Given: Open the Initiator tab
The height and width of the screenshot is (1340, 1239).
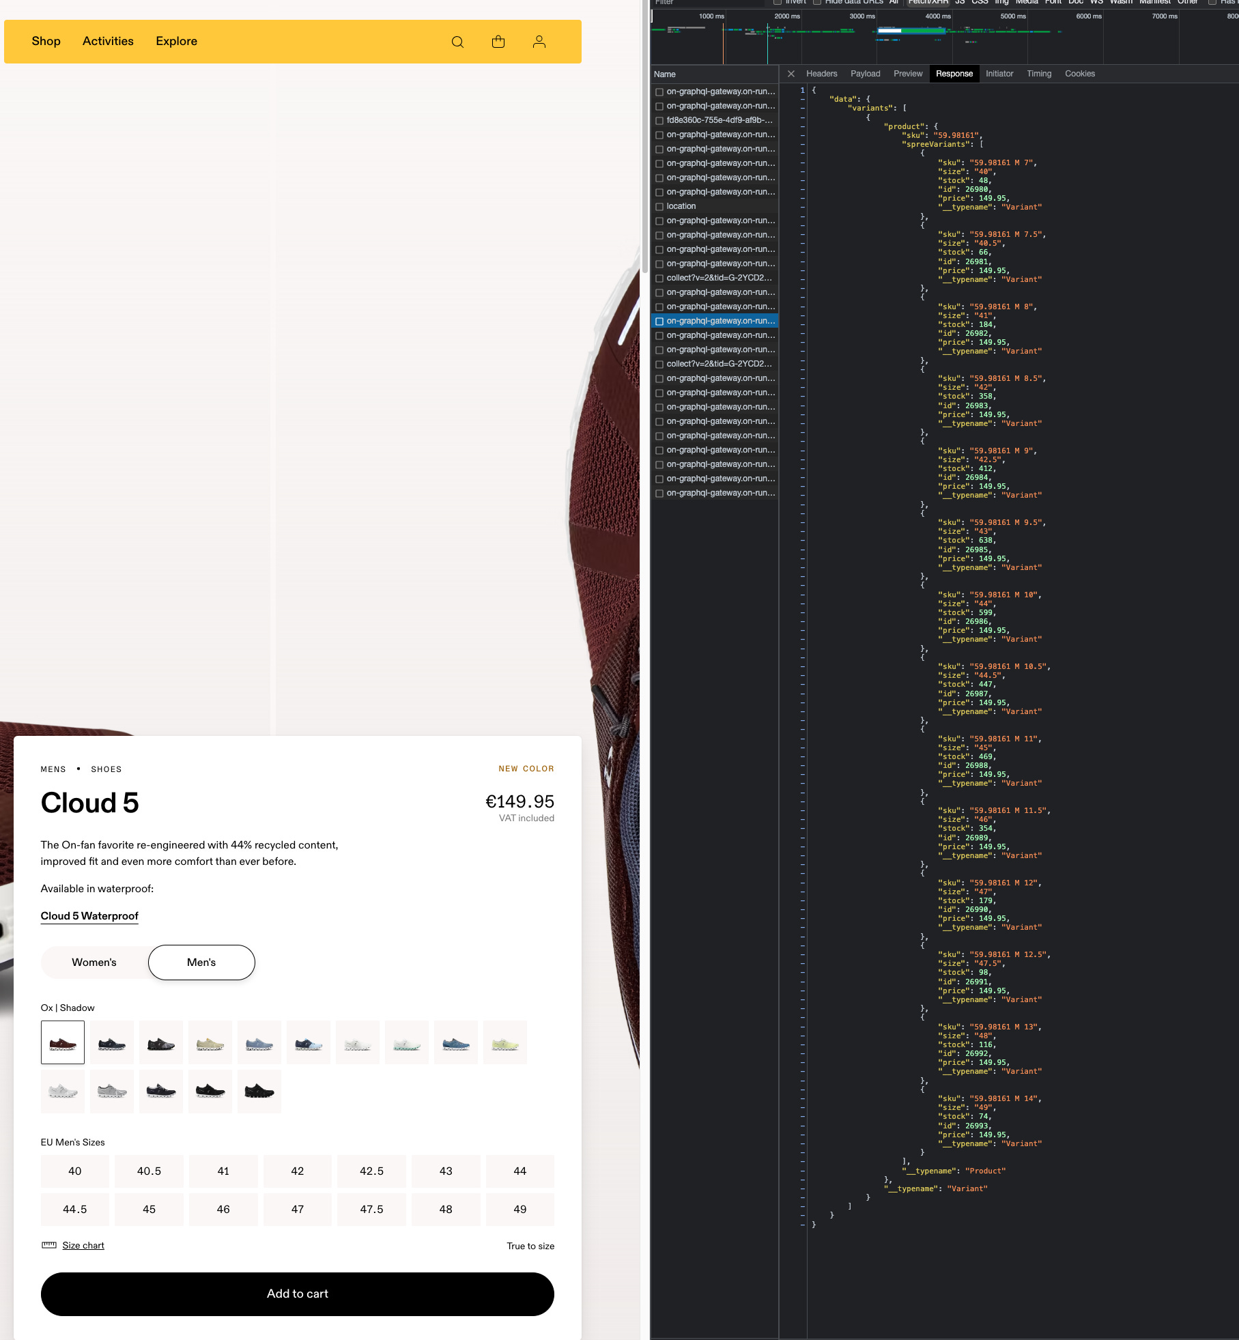Looking at the screenshot, I should (999, 74).
